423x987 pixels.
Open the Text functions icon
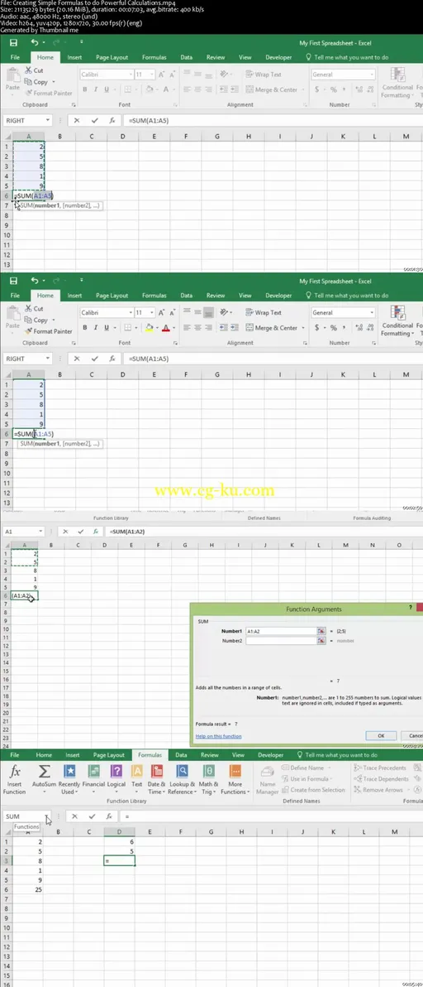click(137, 772)
